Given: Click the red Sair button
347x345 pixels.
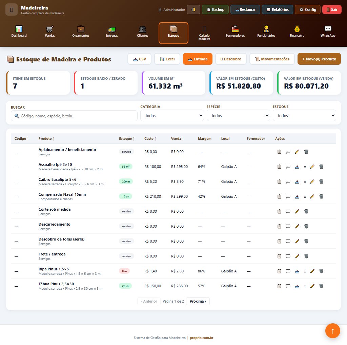Looking at the screenshot, I should pos(332,9).
